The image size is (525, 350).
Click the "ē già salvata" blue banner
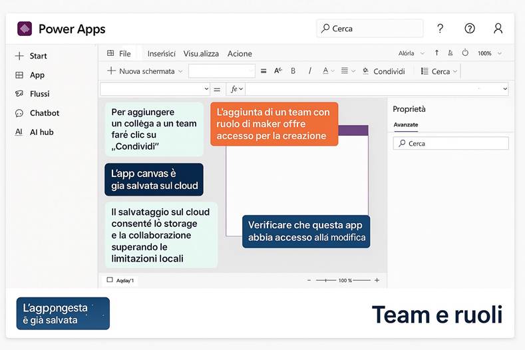coord(63,313)
